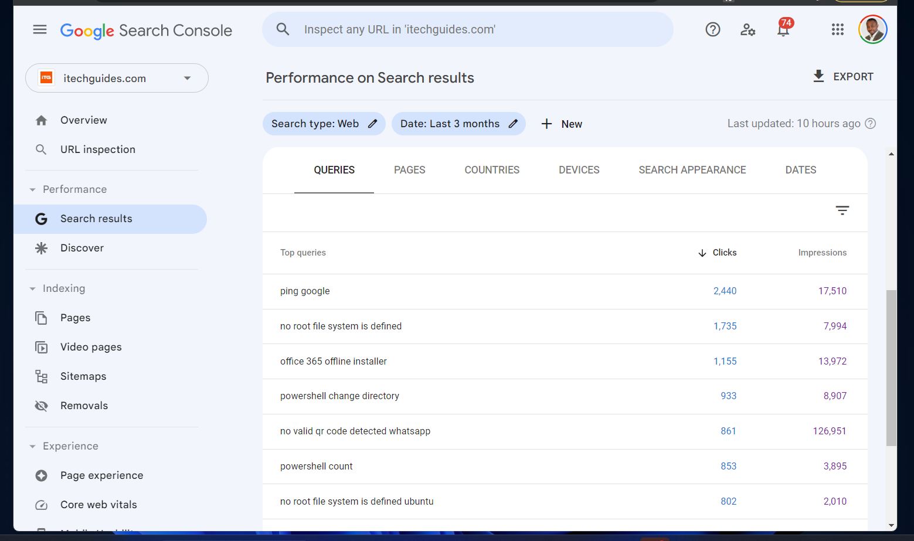The width and height of the screenshot is (914, 541).
Task: Open the Google account profile picture
Action: coord(872,29)
